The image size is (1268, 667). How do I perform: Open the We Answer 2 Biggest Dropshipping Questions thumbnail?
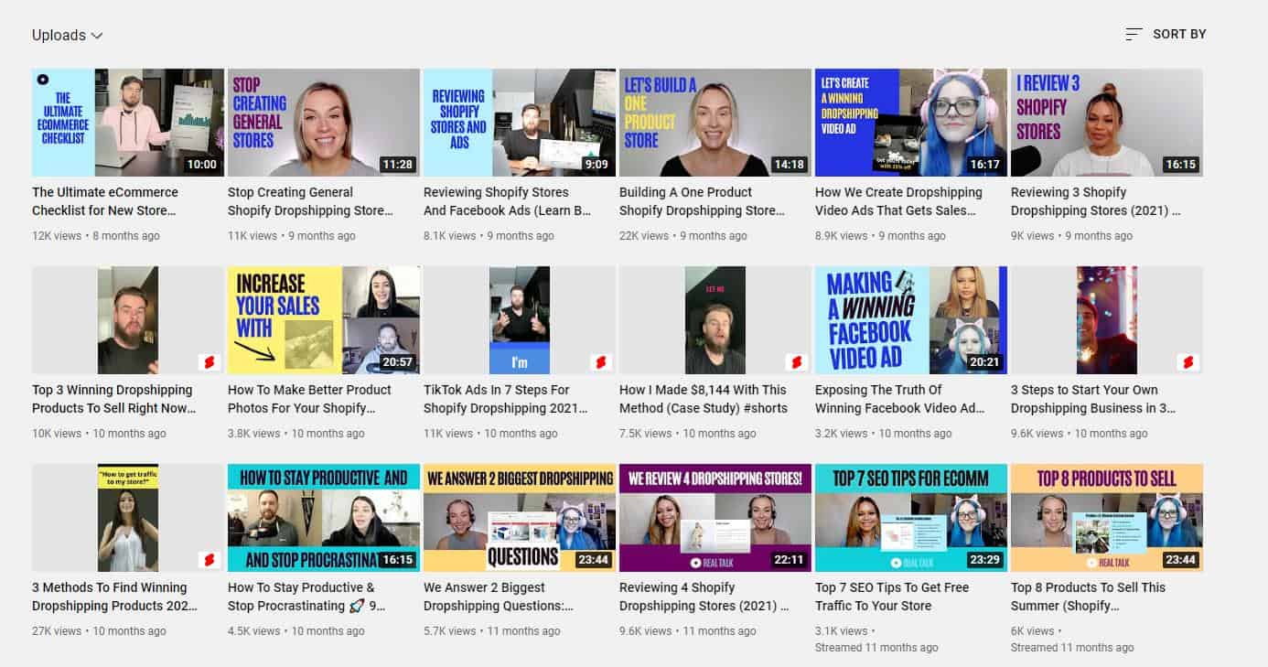pos(520,518)
